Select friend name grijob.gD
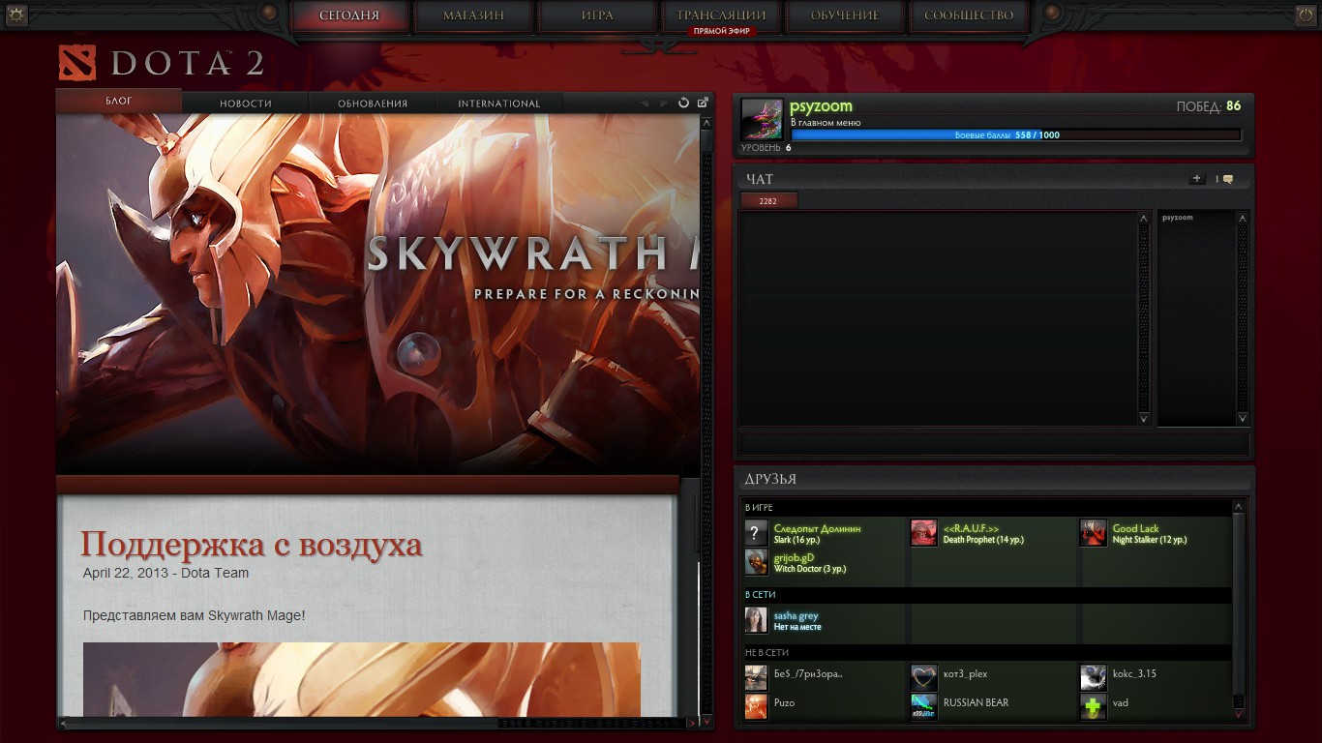 tap(794, 558)
